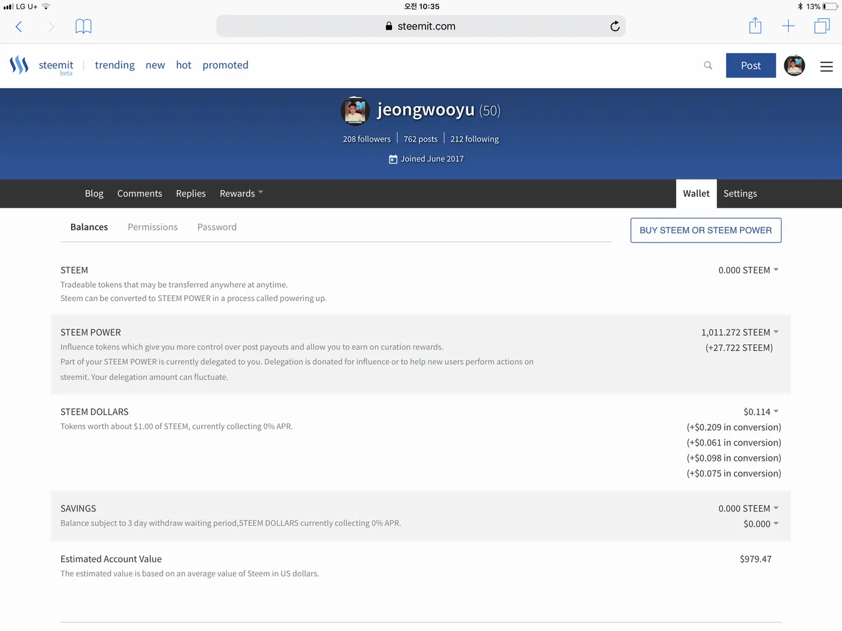The width and height of the screenshot is (842, 631).
Task: Tap the padlock icon in the address bar
Action: click(x=389, y=26)
